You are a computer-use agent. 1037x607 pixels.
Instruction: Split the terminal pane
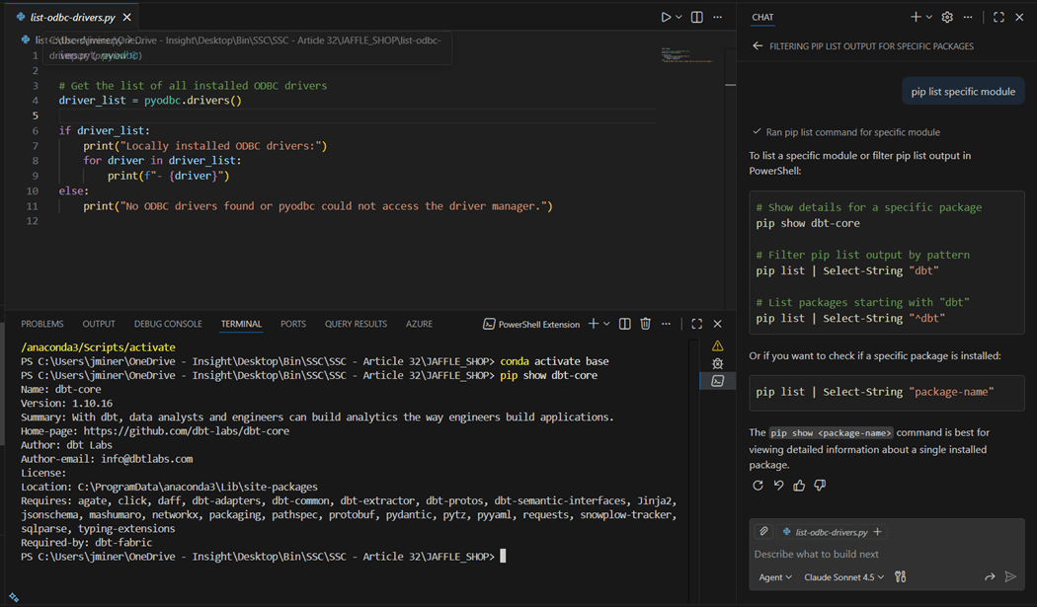pyautogui.click(x=624, y=324)
